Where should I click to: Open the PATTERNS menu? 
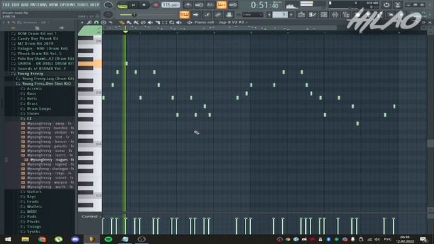39,5
